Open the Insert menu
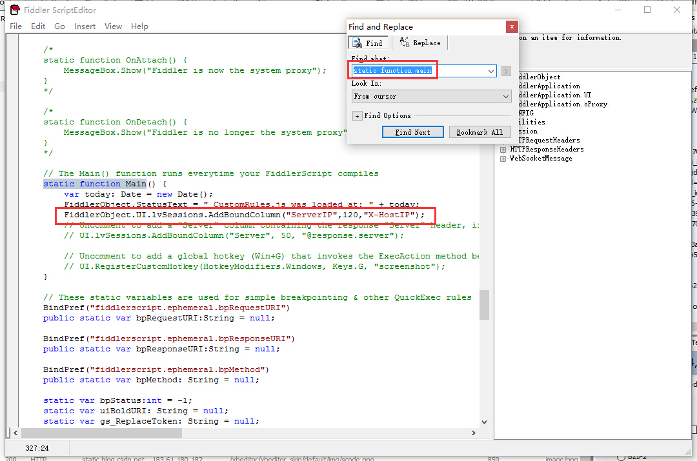Image resolution: width=697 pixels, height=461 pixels. (85, 26)
